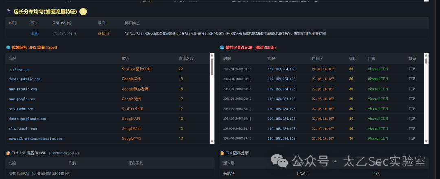The image size is (440, 179).
Task: Select the pagead2.googlesyndication.com domain
Action: [x=35, y=139]
